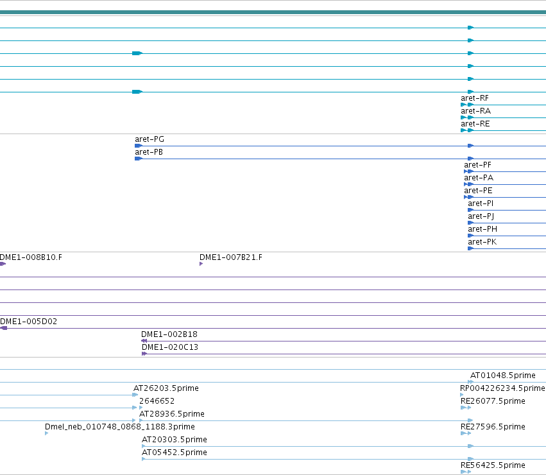Viewport: 546px width, 475px height.
Task: Click the exon arrows under aret-RE
Action: pyautogui.click(x=467, y=130)
